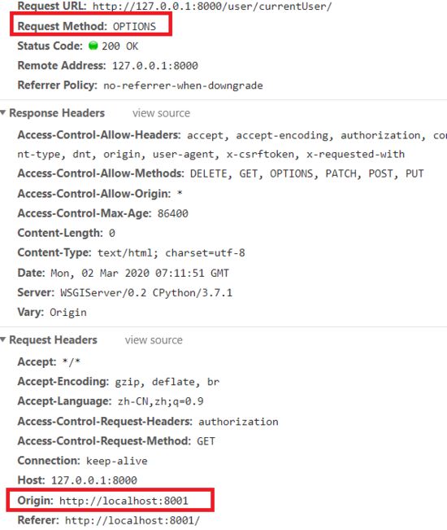The width and height of the screenshot is (447, 530).
Task: Click the Access-Control-Max-Age 86400 value
Action: pos(173,213)
